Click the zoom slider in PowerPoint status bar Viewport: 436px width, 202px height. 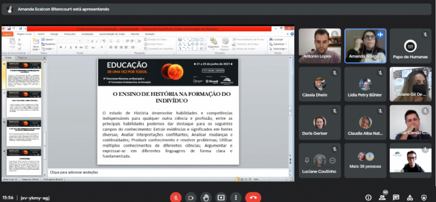click(x=270, y=180)
